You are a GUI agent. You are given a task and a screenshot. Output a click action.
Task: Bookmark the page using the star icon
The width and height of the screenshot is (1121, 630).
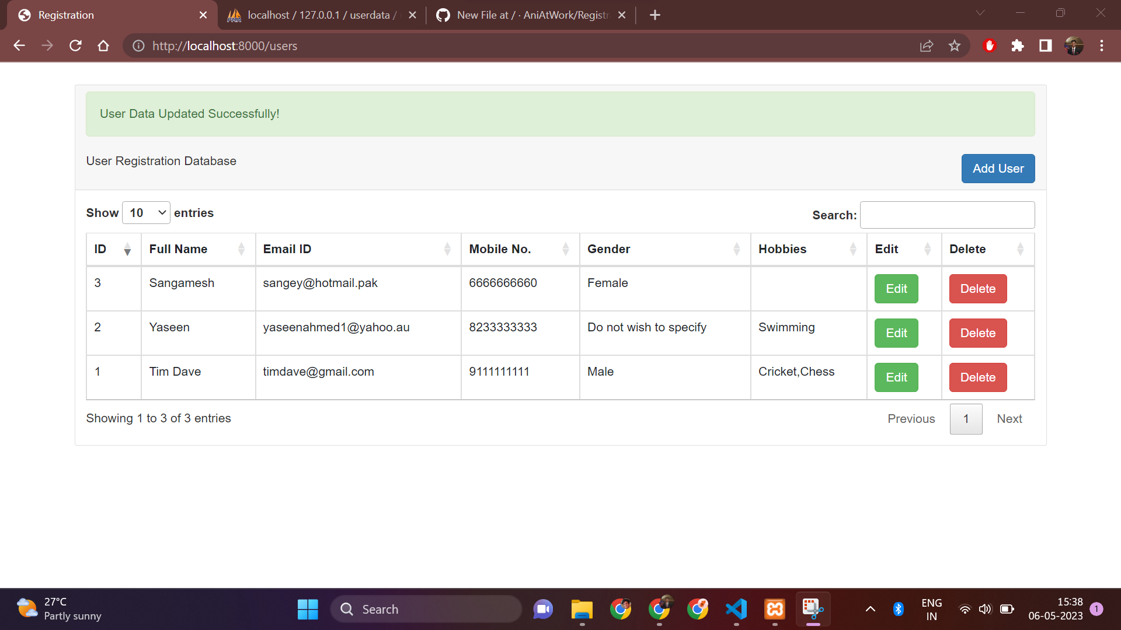[x=955, y=45]
